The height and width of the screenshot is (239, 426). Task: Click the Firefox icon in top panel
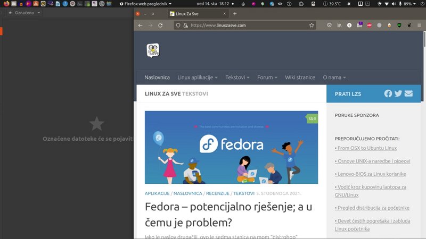[x=6, y=4]
